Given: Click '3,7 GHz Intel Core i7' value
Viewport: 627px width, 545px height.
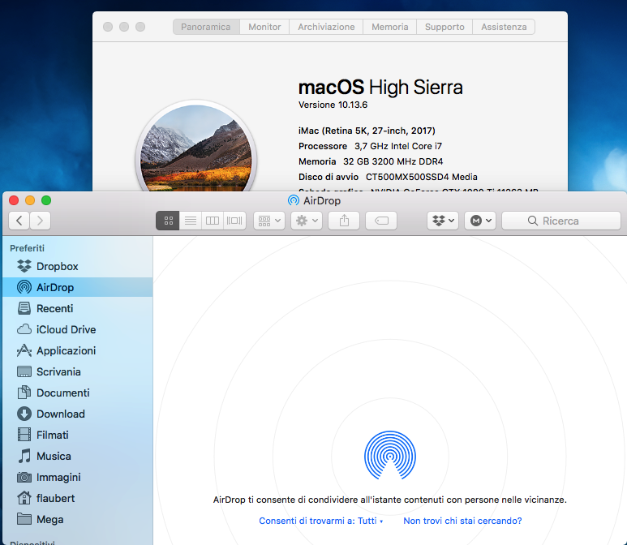Looking at the screenshot, I should point(398,146).
